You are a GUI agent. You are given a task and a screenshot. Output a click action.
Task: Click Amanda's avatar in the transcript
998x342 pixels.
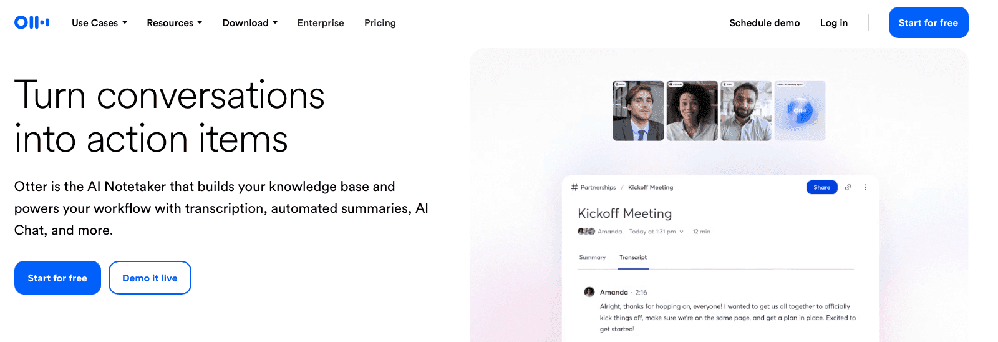click(x=589, y=292)
